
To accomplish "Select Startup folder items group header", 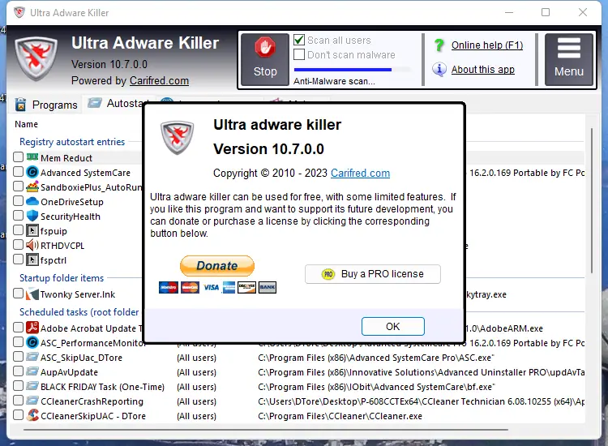I will point(62,278).
